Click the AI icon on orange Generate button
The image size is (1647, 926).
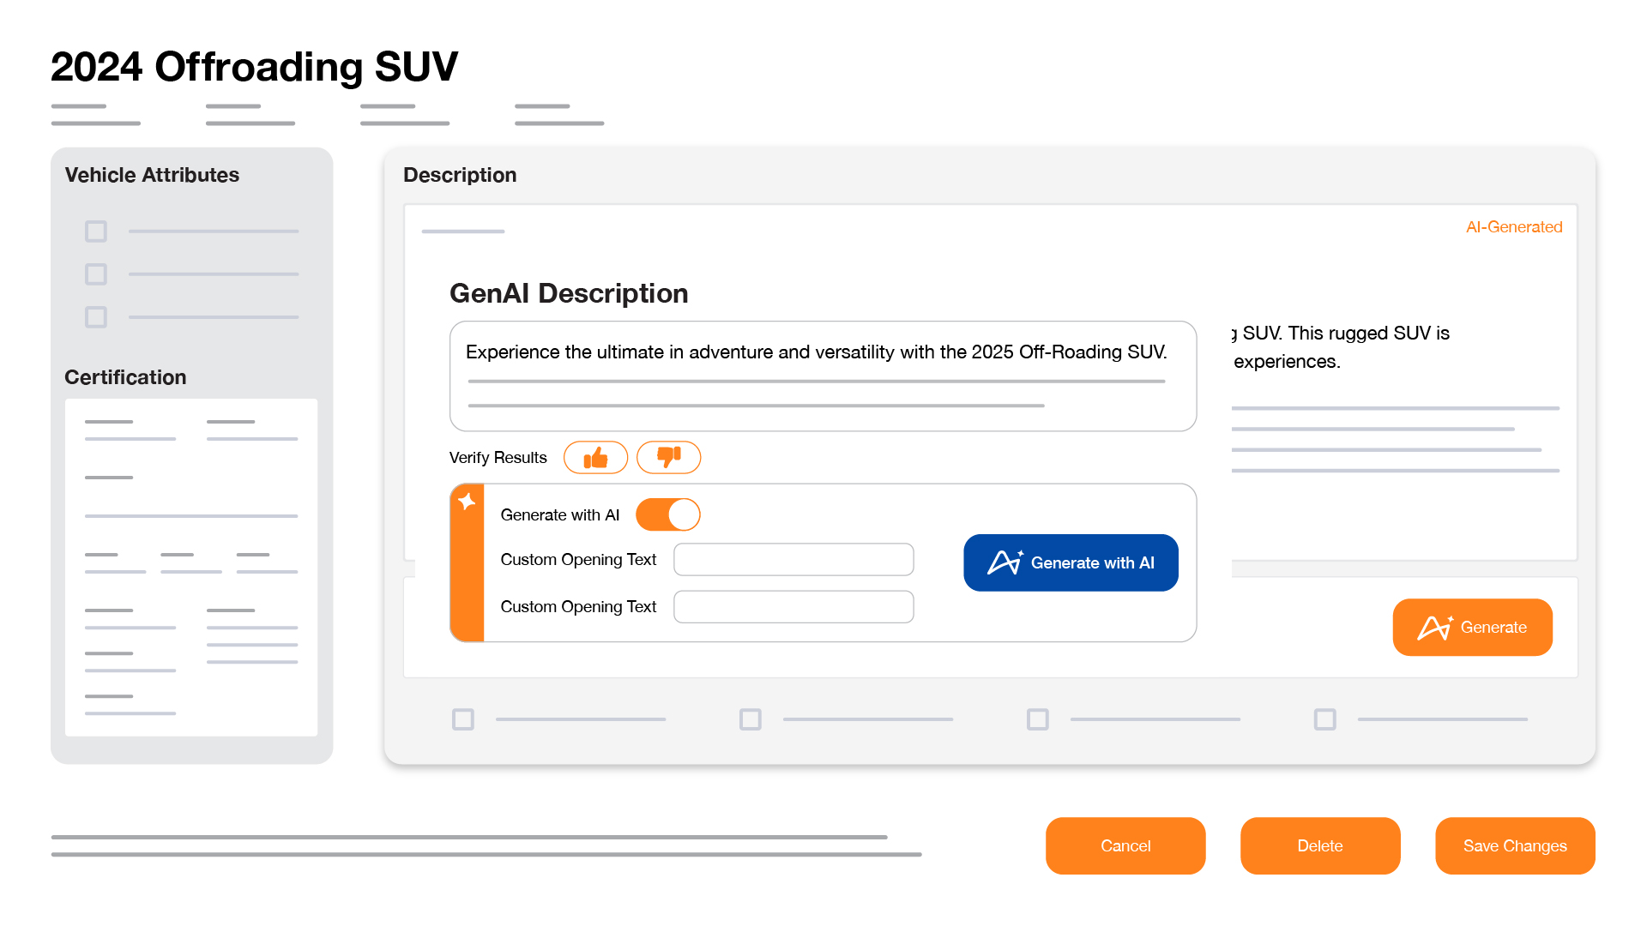[x=1434, y=628]
